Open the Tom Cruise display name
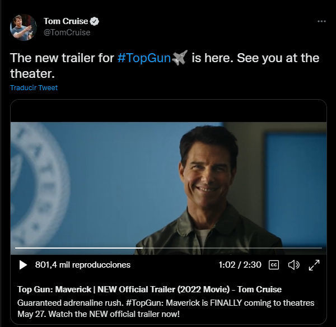336x327 pixels. pos(66,22)
